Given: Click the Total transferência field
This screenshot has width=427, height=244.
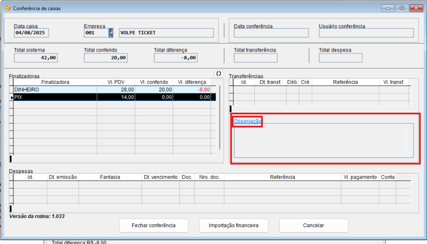Looking at the screenshot, I should pyautogui.click(x=256, y=58).
